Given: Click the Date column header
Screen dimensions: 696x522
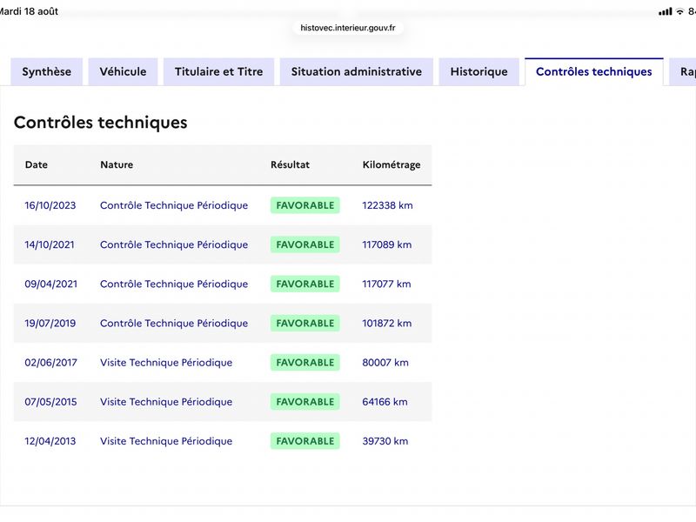Looking at the screenshot, I should pos(37,164).
